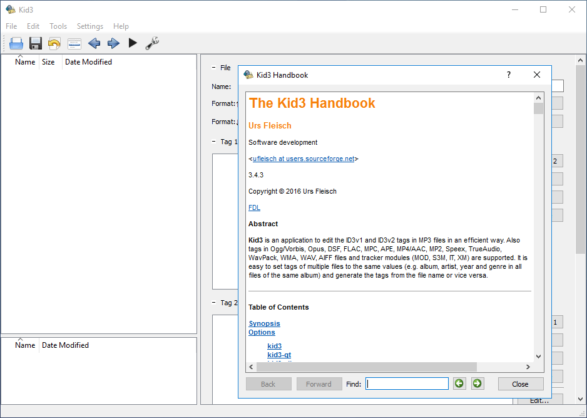Click Handbook vertical scrollbar down arrow
Screen dimensions: 587x418
538,357
